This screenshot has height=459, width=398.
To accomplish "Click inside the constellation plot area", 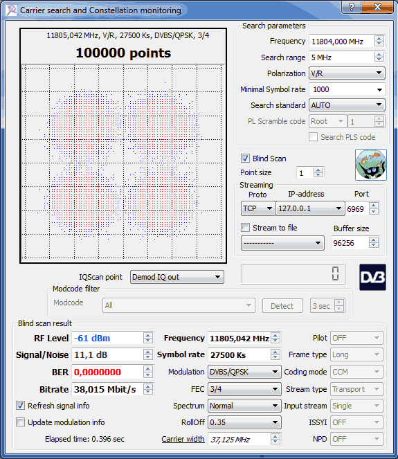I will pyautogui.click(x=123, y=162).
